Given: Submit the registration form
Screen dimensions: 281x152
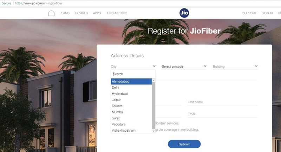Looking at the screenshot, I should pyautogui.click(x=184, y=144).
